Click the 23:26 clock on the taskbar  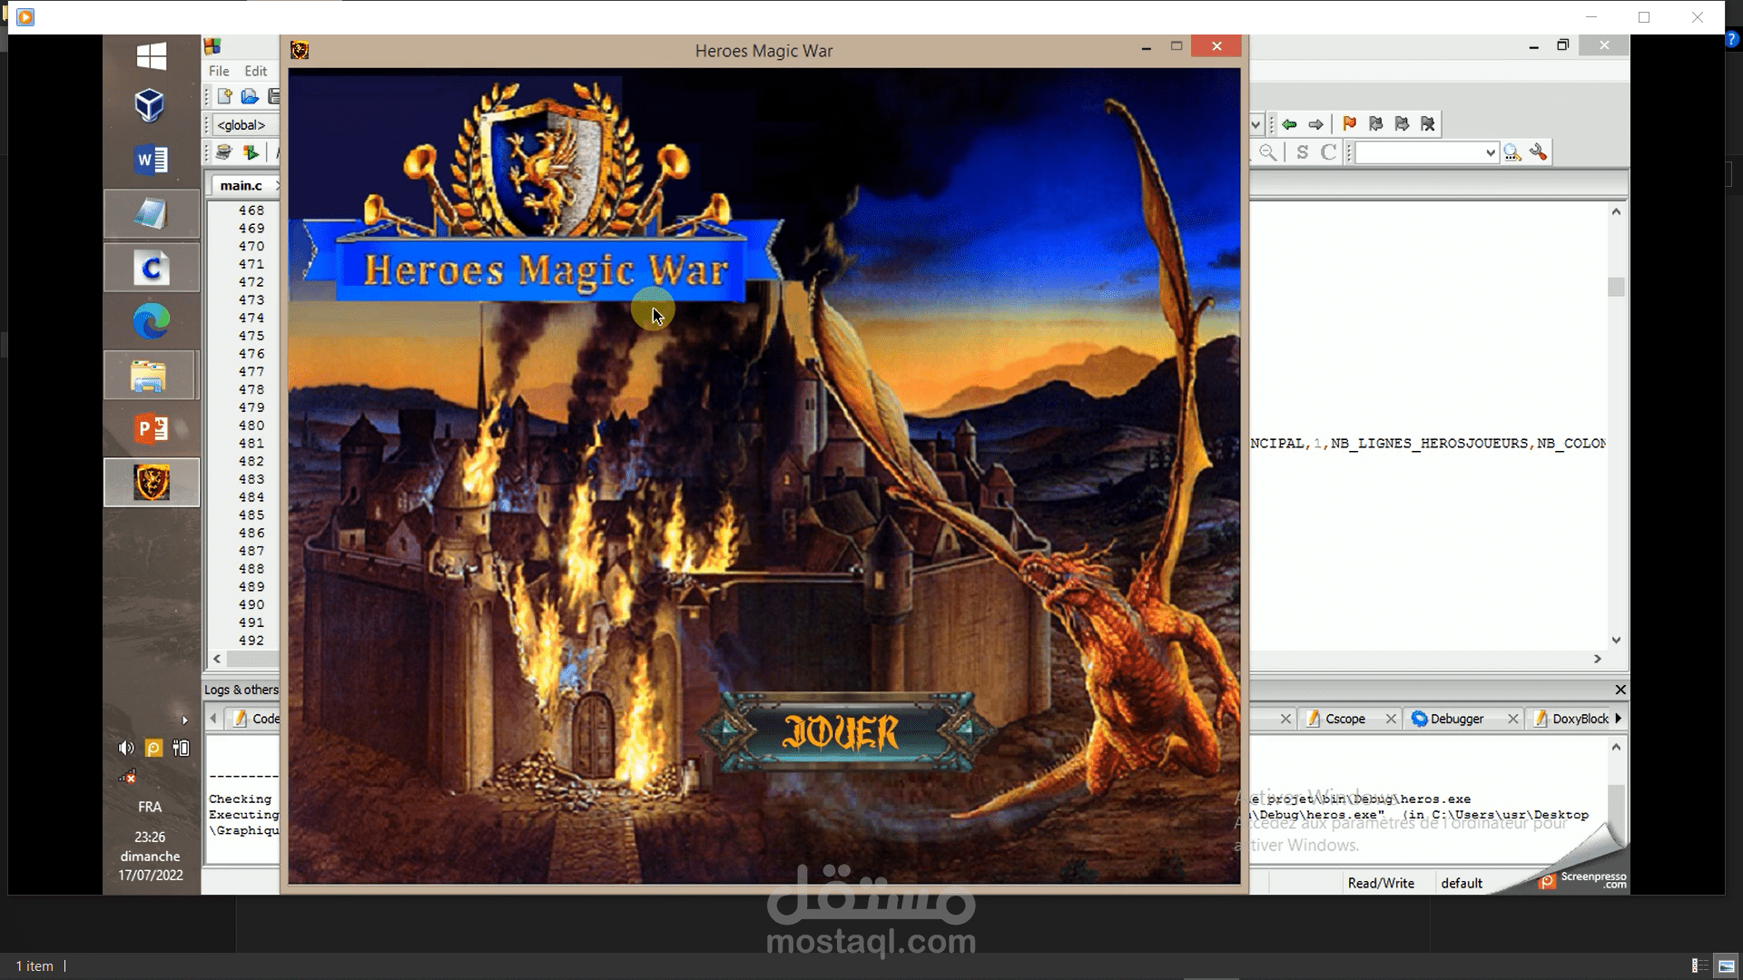(x=150, y=837)
